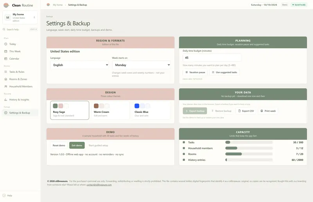Click the Today clock icon in sidebar
This screenshot has width=313, height=202.
point(6,44)
